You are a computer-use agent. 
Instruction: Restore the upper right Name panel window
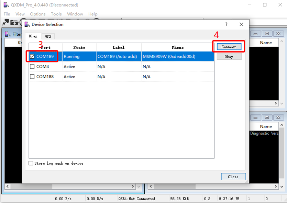coord(266,34)
